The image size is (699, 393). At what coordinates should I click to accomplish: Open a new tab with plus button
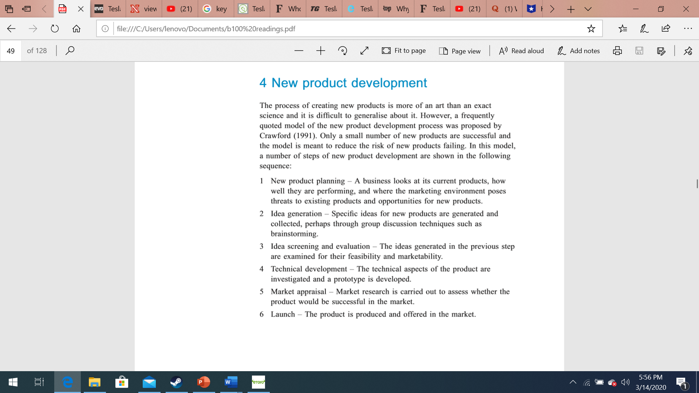pyautogui.click(x=570, y=9)
